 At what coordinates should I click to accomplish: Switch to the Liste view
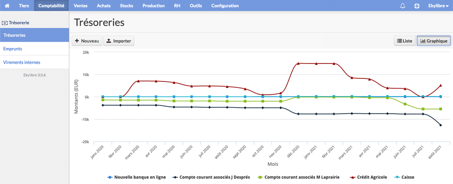coord(405,41)
